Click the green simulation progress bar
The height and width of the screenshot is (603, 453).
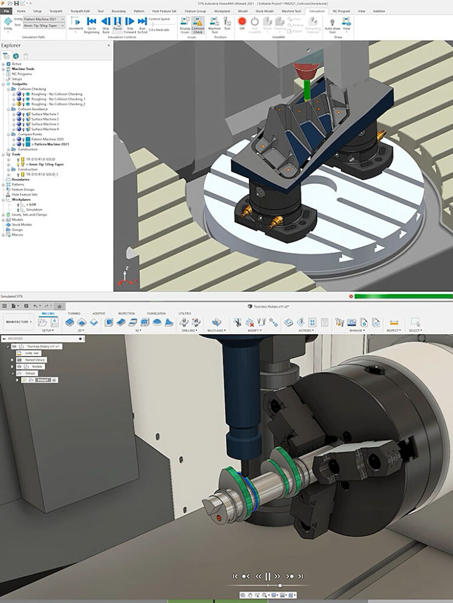coord(403,296)
